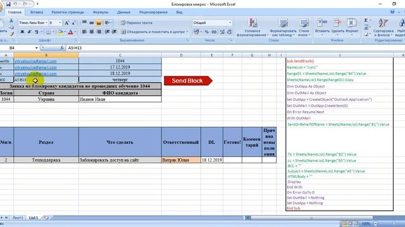The height and width of the screenshot is (227, 405).
Task: Click the horizontal scrollbar thumb
Action: tap(311, 218)
